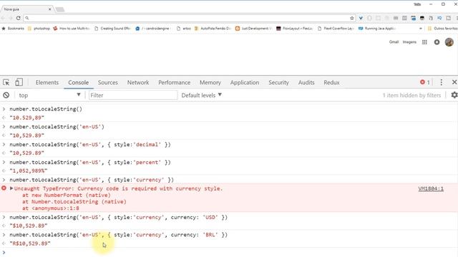Switch to the Memory tab
Screen dimensions: 458x257
[210, 83]
